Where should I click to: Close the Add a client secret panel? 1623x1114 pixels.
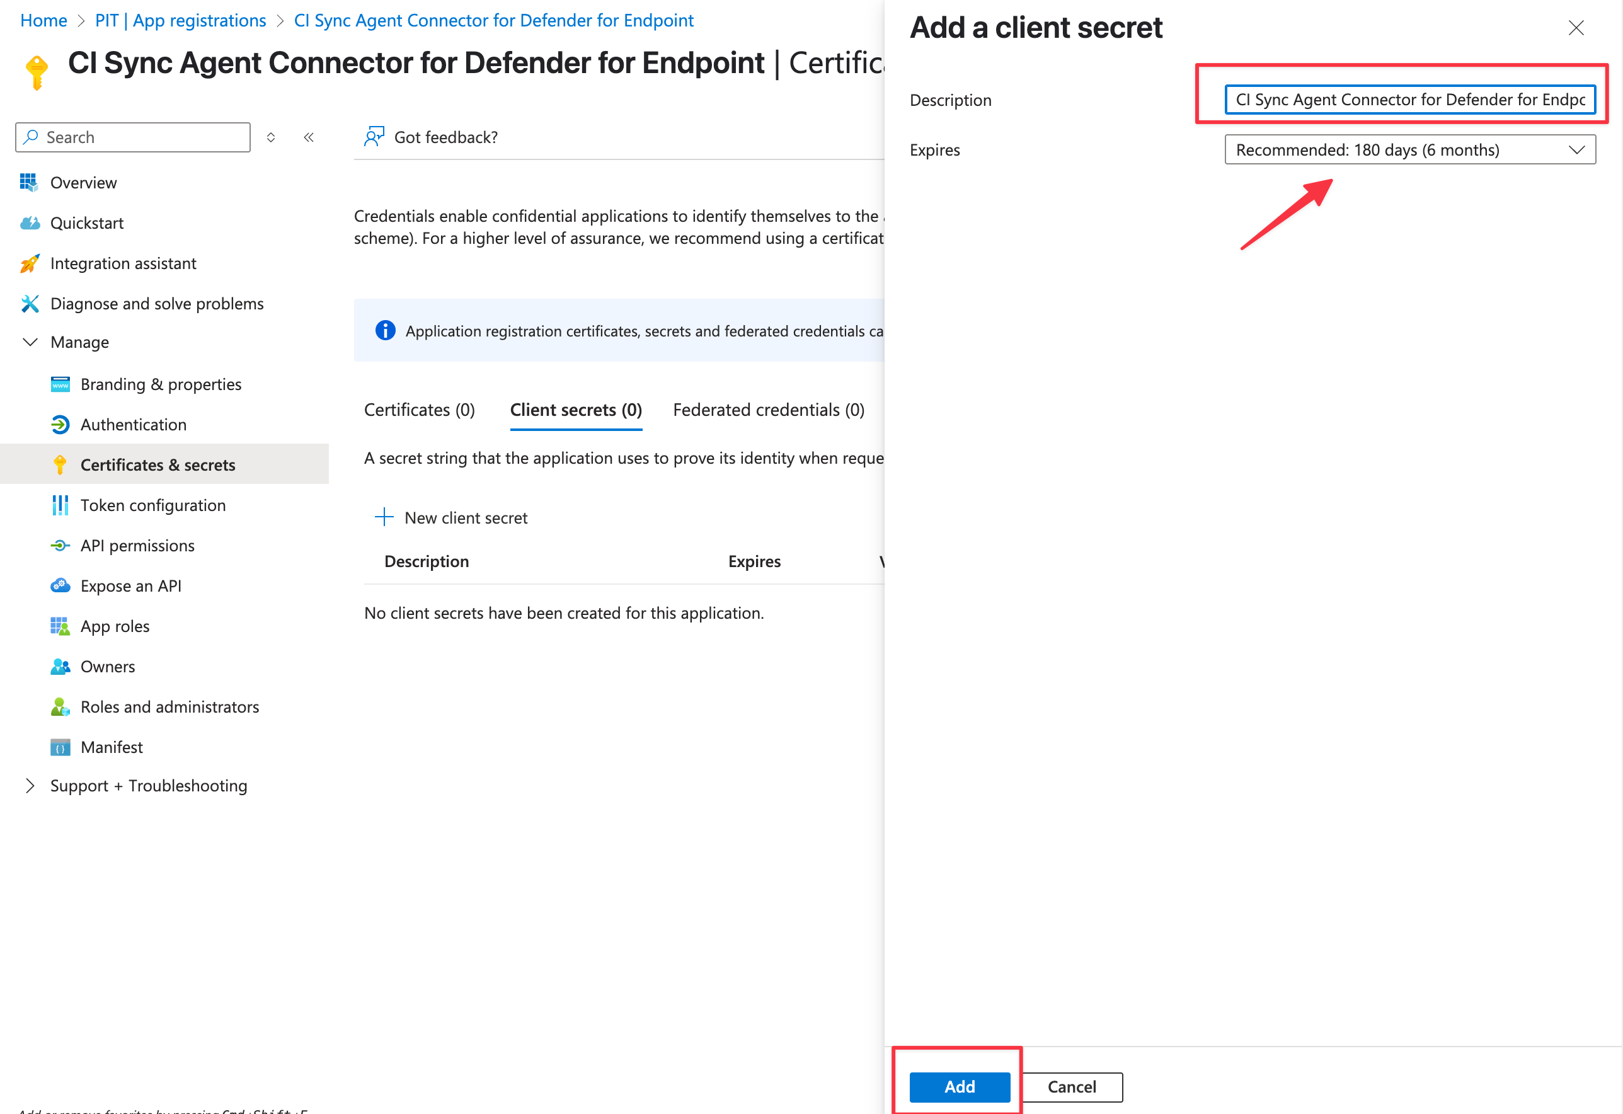(x=1576, y=28)
